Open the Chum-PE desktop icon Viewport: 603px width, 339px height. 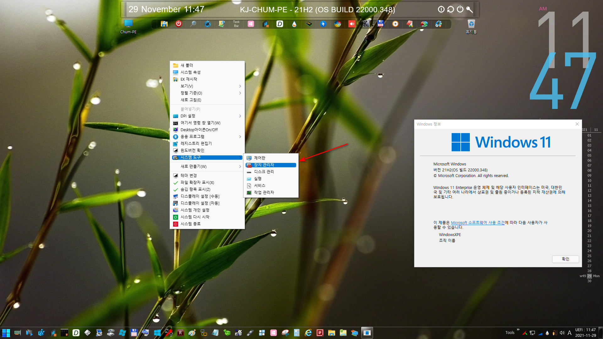(128, 26)
